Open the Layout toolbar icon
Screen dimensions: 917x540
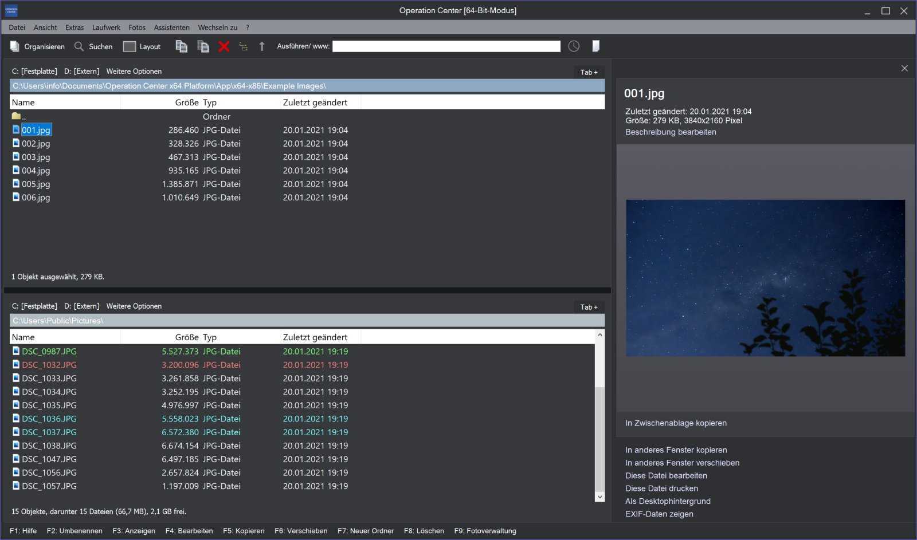point(130,46)
